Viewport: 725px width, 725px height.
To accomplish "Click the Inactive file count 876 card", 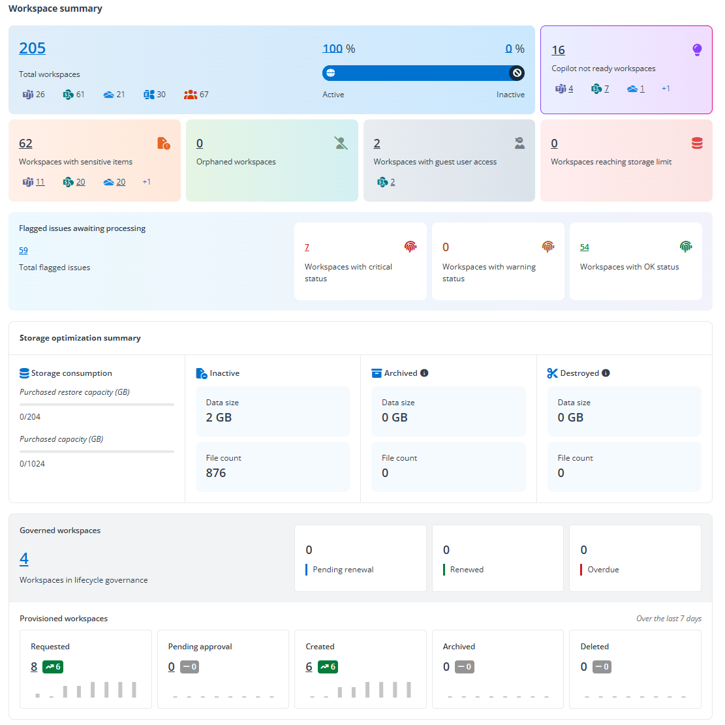I will click(x=272, y=467).
